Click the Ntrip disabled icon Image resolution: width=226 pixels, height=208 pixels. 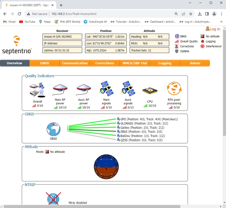[x=53, y=198]
